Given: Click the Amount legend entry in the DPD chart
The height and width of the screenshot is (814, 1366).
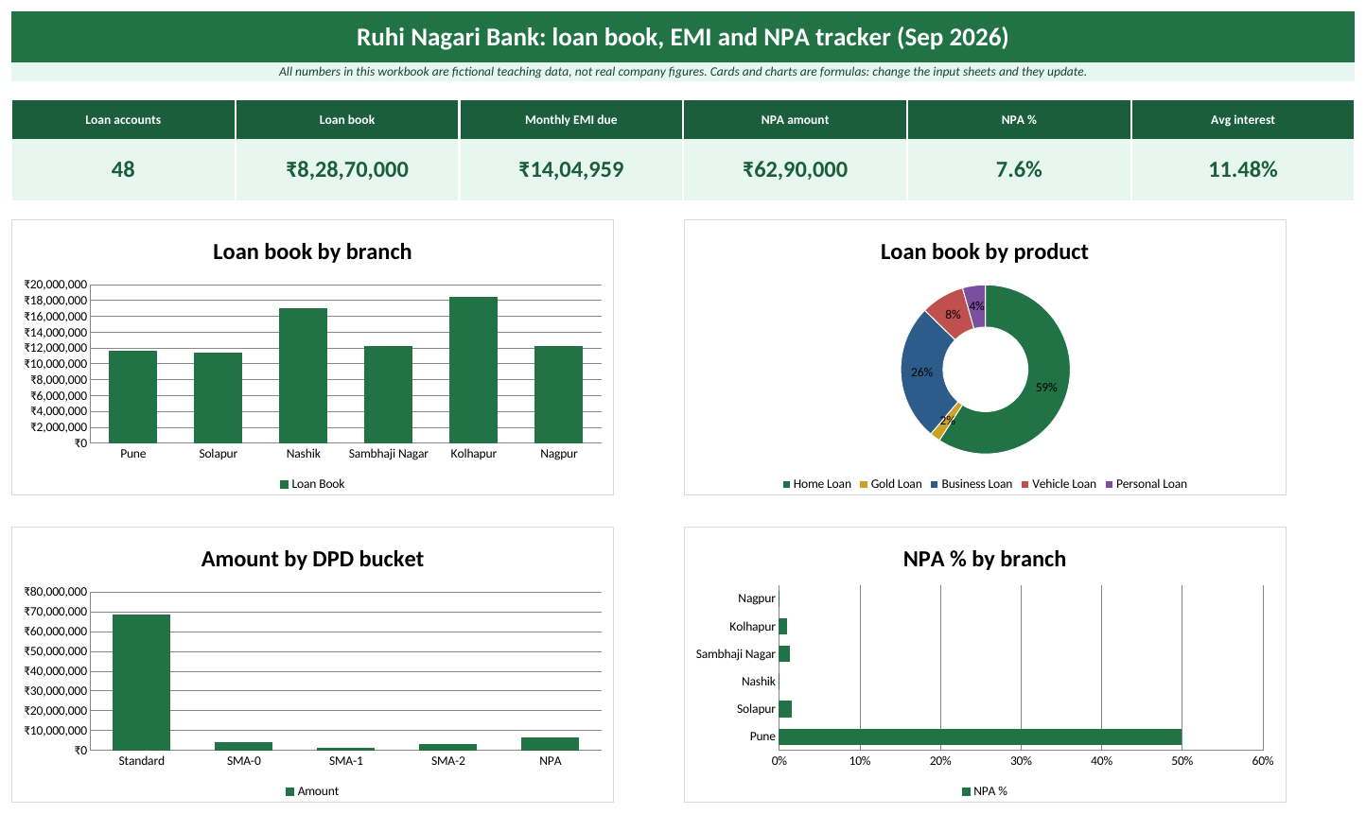Looking at the screenshot, I should [x=312, y=791].
